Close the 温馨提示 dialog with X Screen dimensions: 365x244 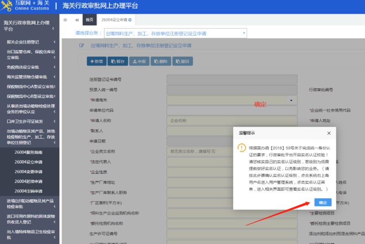[328, 133]
